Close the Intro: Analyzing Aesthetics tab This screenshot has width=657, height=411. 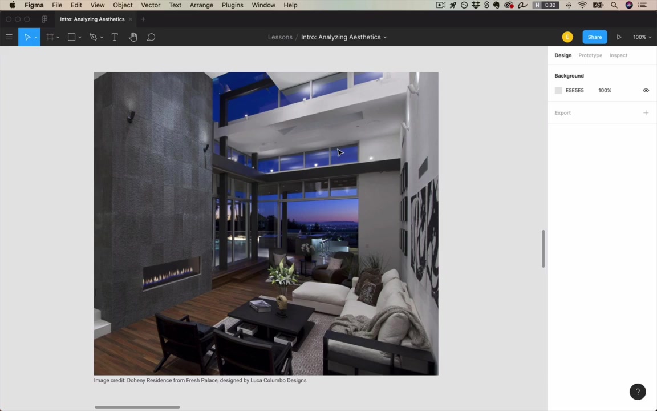[130, 19]
